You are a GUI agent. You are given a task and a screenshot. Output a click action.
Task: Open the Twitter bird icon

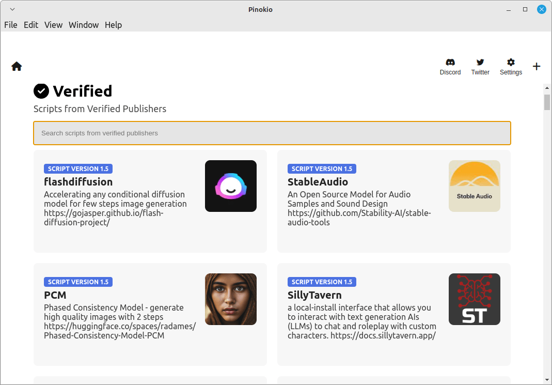pyautogui.click(x=480, y=63)
